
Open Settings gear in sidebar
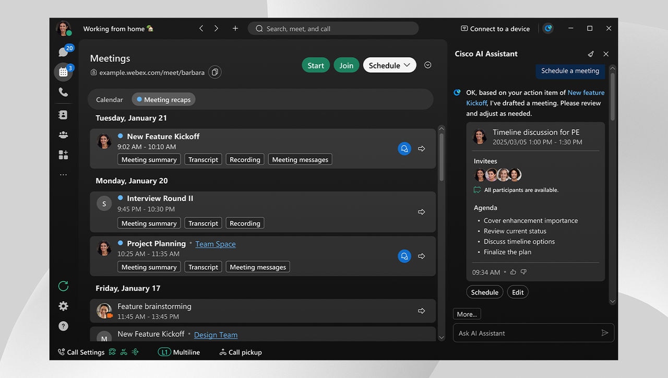[x=63, y=306]
